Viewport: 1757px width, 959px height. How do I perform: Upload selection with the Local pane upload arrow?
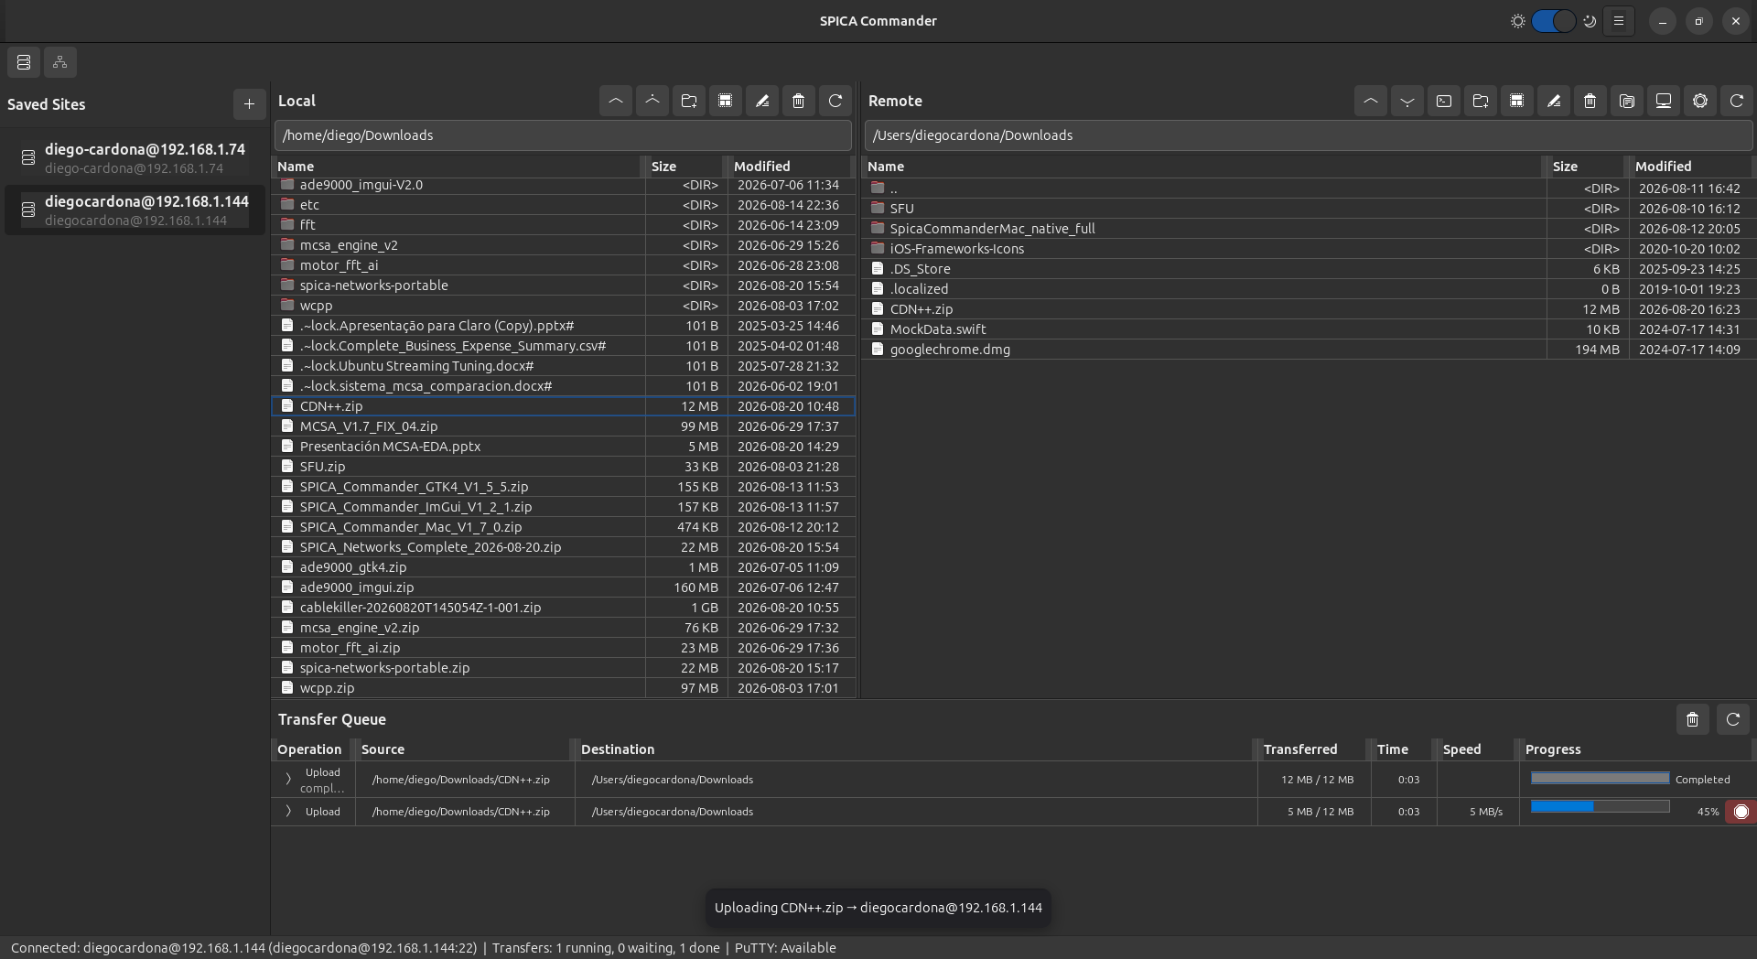point(652,101)
